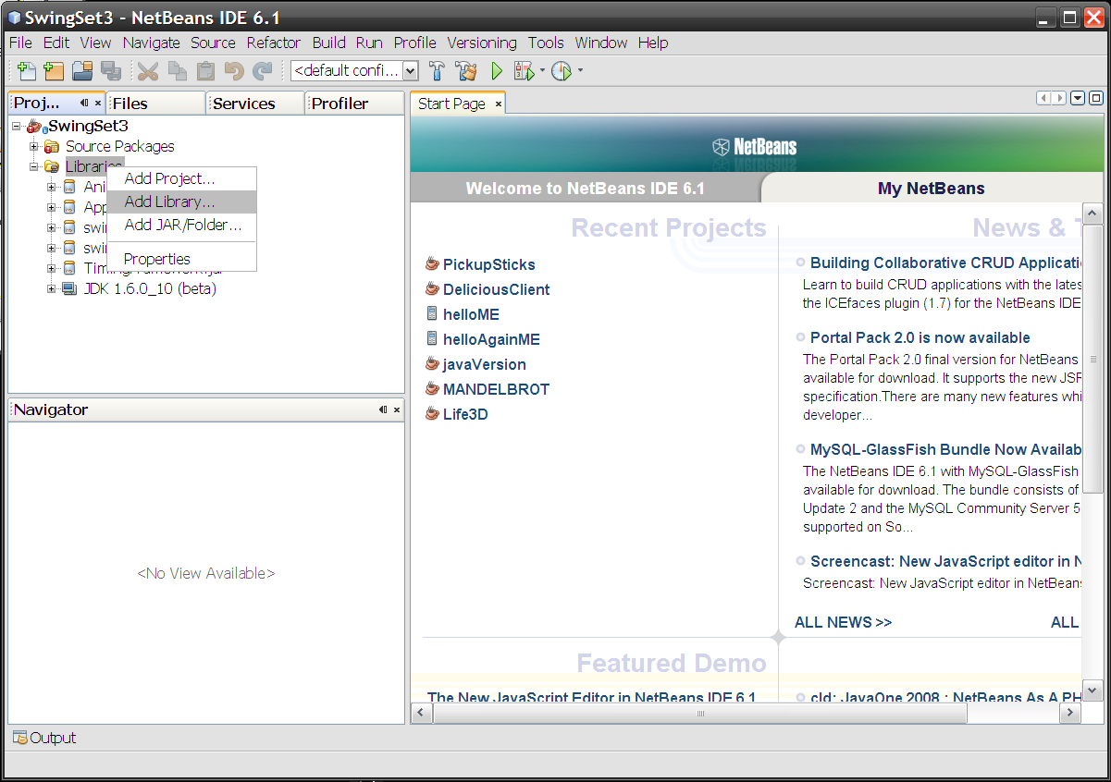Click the ALL NEWS >> link
1111x782 pixels.
843,622
